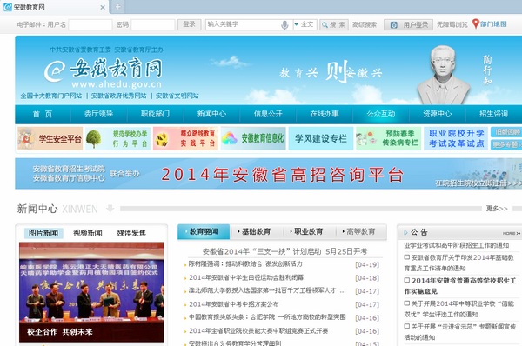Click the red 部门地图 map pin icon
The width and height of the screenshot is (522, 346).
476,24
